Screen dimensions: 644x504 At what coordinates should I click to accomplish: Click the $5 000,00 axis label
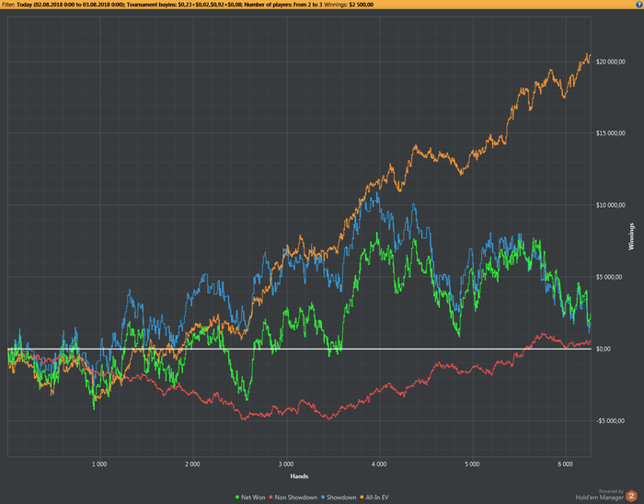click(x=609, y=277)
